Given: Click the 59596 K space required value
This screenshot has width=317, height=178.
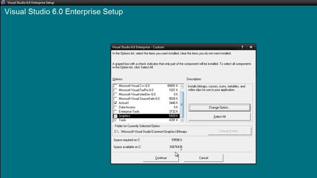Looking at the screenshot, I should pyautogui.click(x=177, y=140).
